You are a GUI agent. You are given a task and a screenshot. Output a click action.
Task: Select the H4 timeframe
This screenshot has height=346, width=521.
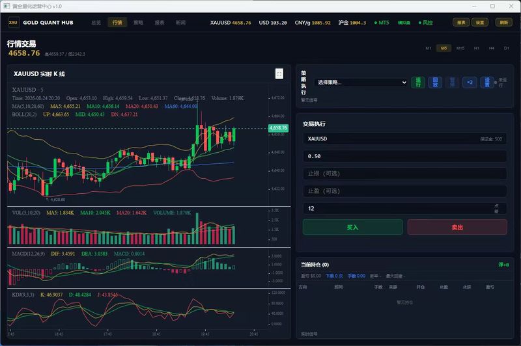pyautogui.click(x=492, y=48)
